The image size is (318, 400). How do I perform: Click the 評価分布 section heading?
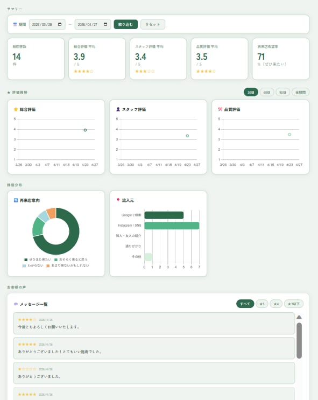[x=15, y=185]
